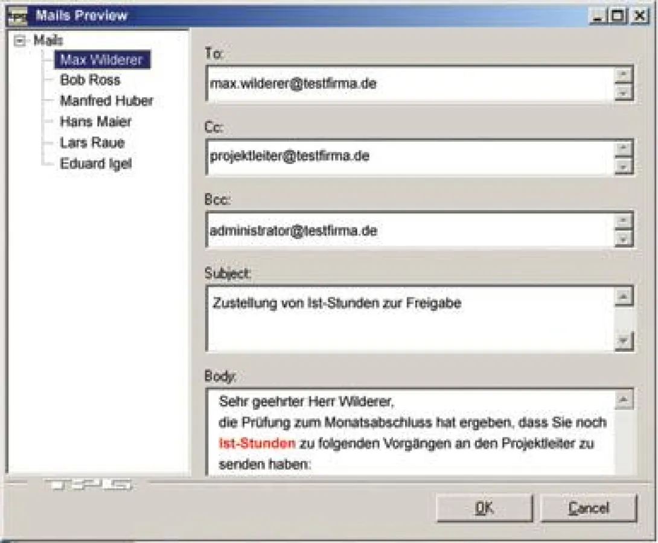658x543 pixels.
Task: Select Lars Raue in the sidebar
Action: [91, 142]
